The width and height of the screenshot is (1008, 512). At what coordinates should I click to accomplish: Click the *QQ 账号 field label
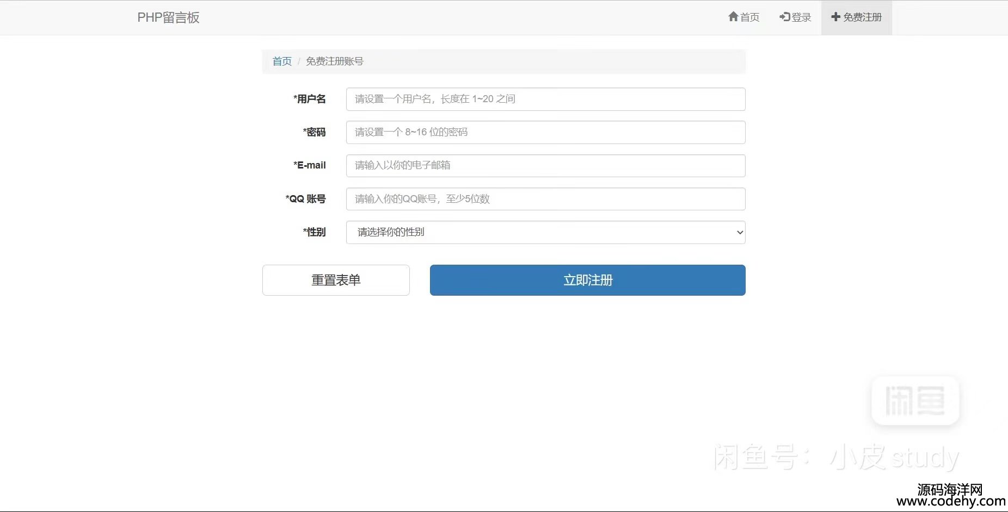click(305, 199)
